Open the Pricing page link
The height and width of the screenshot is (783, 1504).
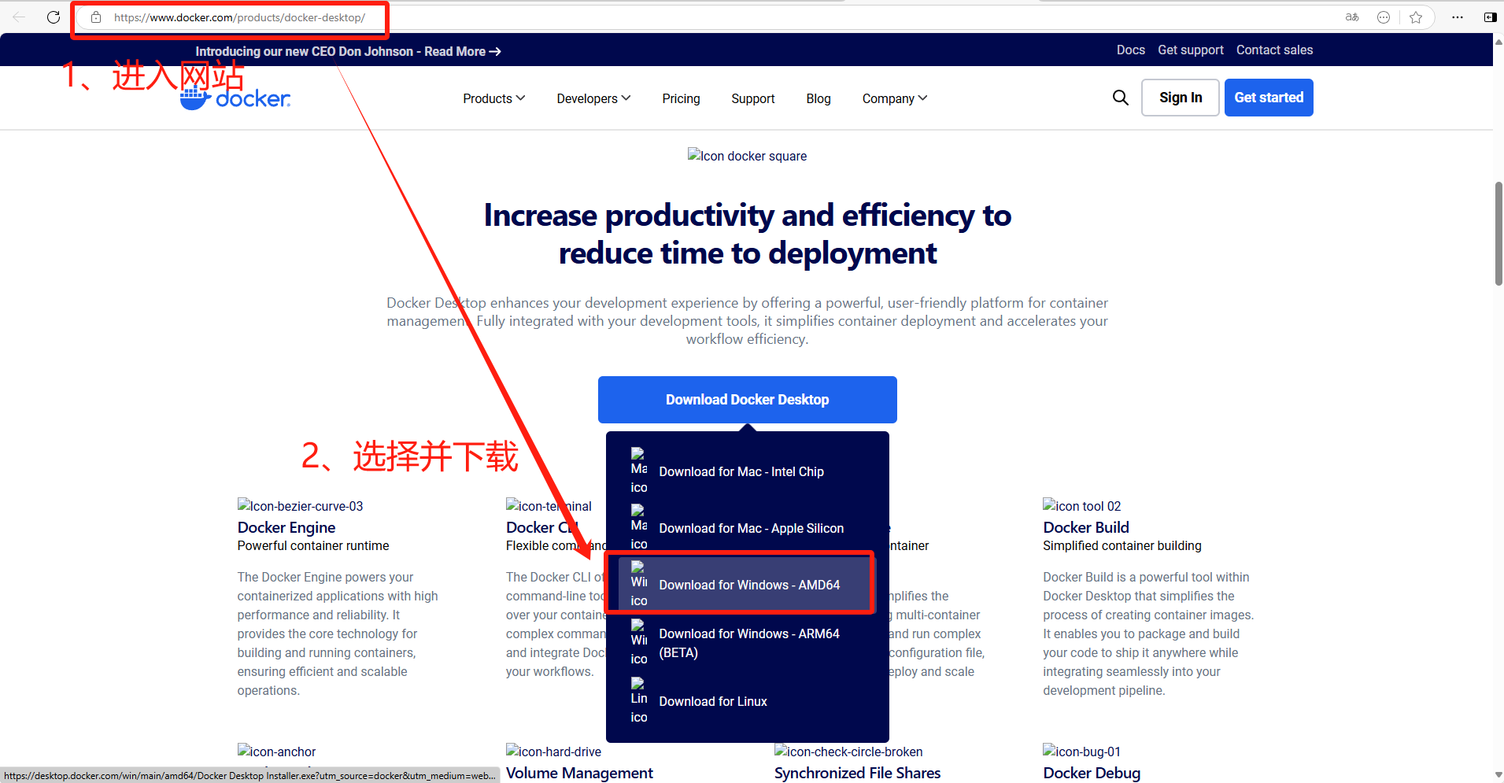point(681,98)
